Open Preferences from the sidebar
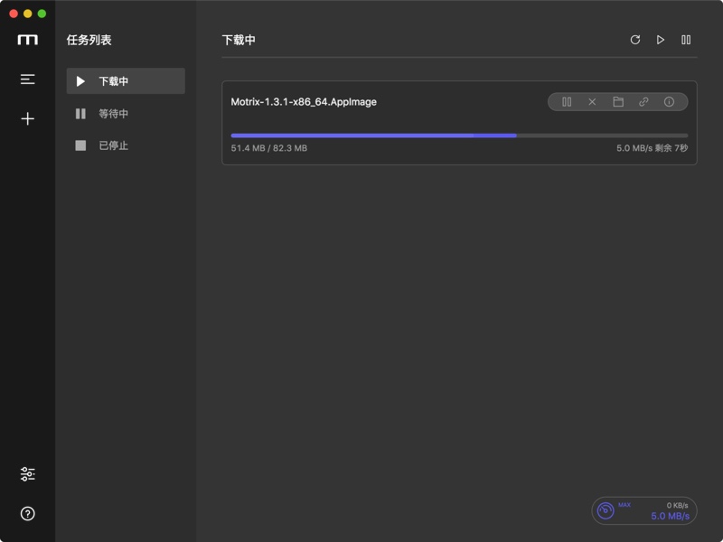The image size is (723, 542). coord(27,473)
